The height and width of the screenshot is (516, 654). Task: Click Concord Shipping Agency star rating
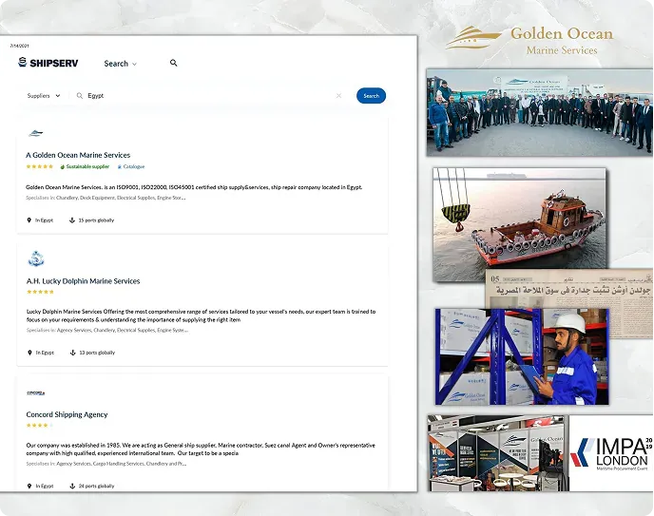pos(40,425)
